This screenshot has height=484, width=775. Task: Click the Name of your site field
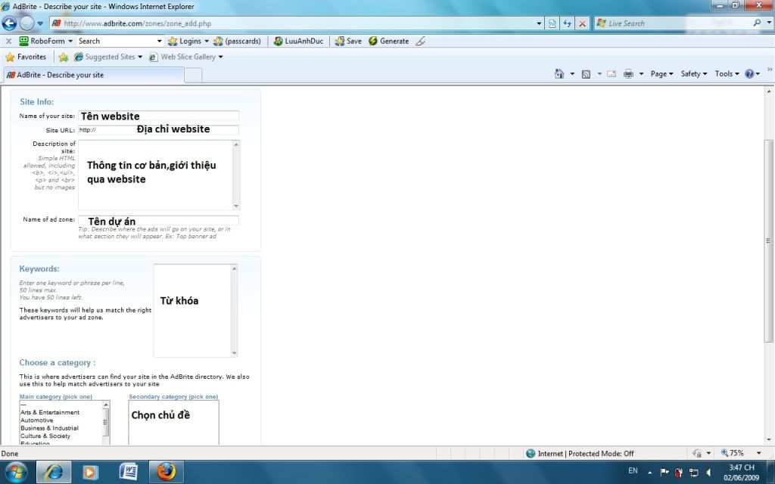(158, 116)
